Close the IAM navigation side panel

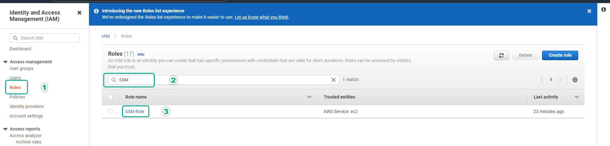point(79,13)
